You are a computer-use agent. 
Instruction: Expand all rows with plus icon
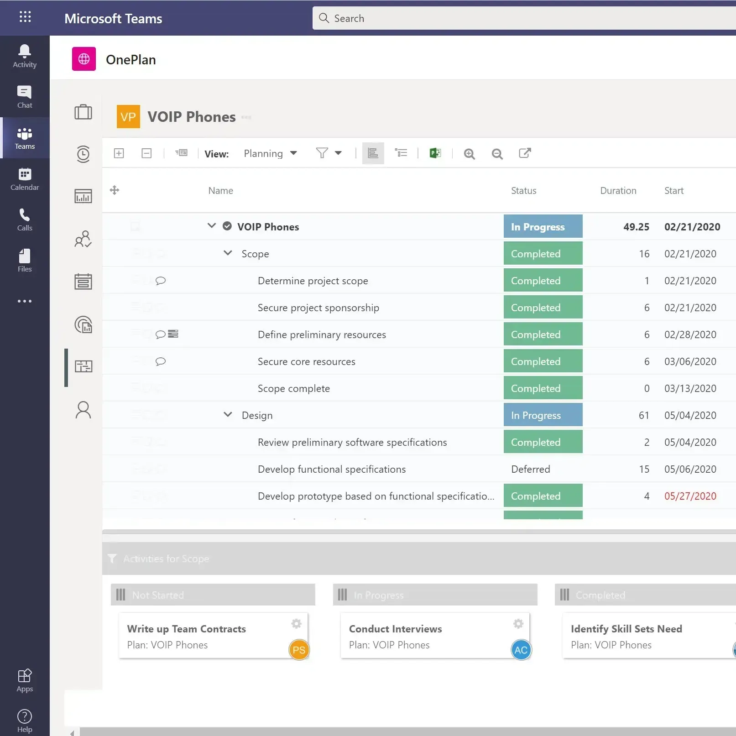tap(119, 153)
